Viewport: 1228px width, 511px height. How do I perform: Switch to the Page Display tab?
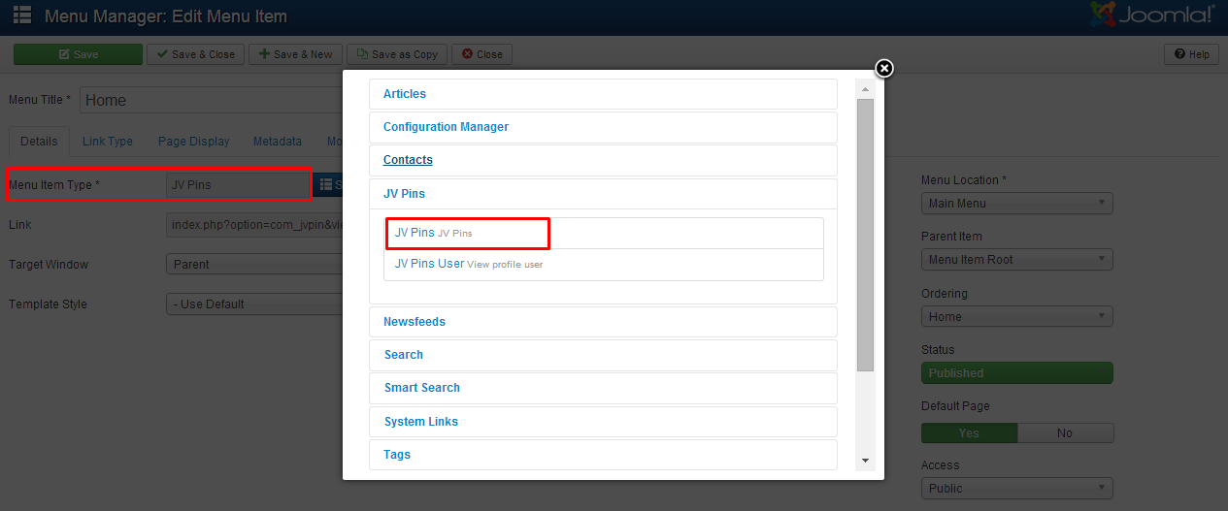(x=194, y=142)
